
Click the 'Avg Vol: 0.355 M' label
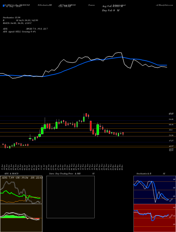click(x=112, y=6)
